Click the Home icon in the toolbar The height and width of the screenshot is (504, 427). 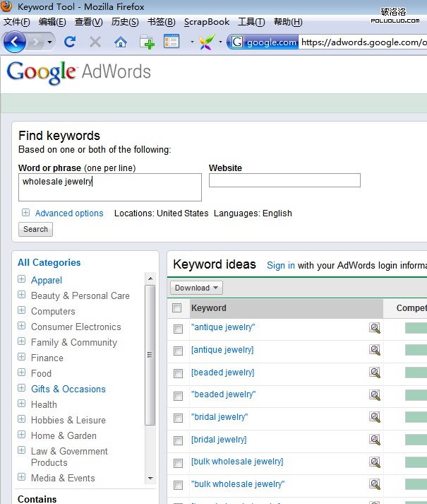(x=121, y=42)
